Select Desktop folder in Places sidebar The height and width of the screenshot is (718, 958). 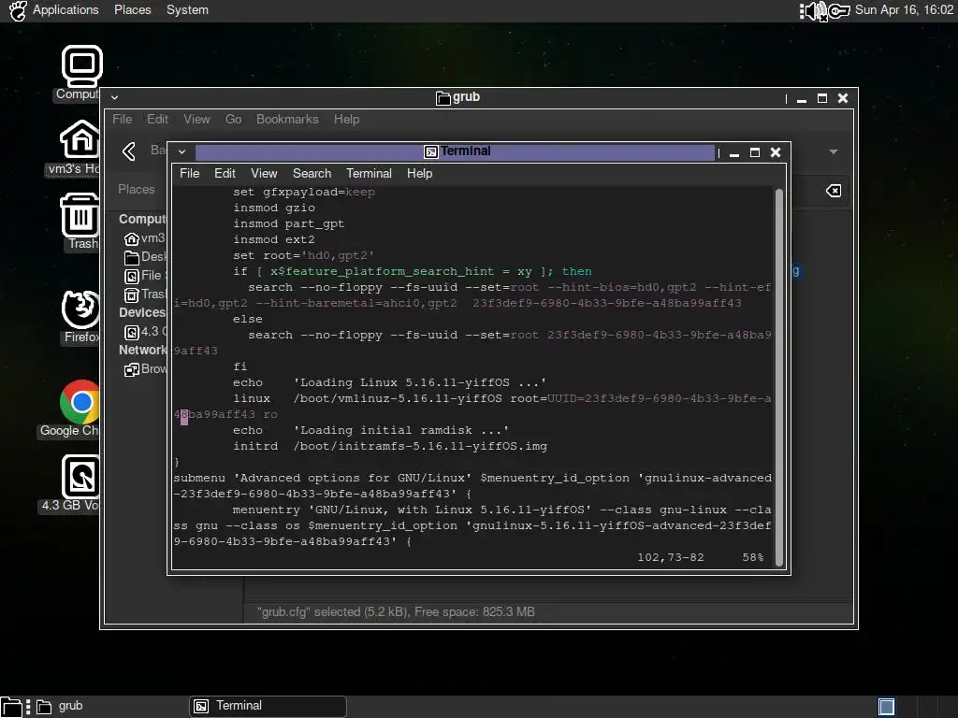(144, 257)
